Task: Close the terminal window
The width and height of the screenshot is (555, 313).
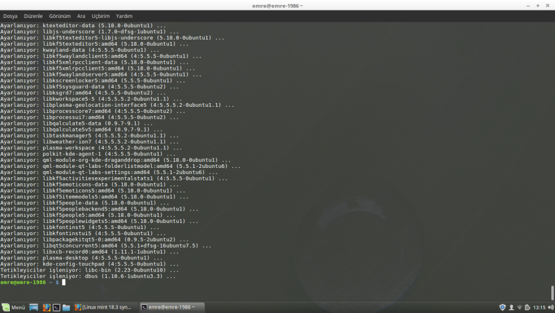Action: 548,6
